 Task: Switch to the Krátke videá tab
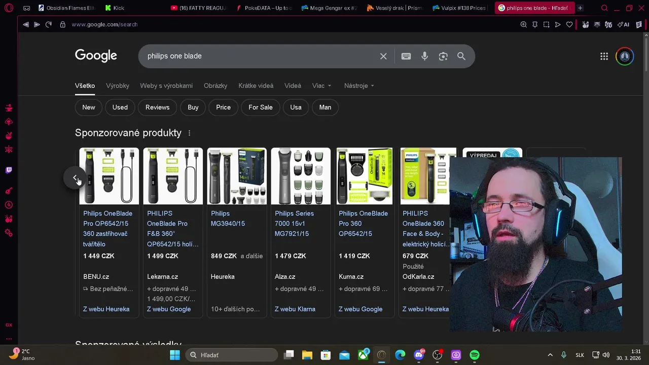pyautogui.click(x=256, y=86)
